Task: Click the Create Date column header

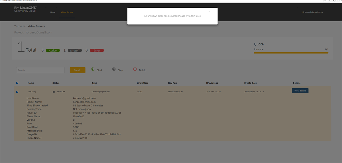Action: click(x=251, y=83)
